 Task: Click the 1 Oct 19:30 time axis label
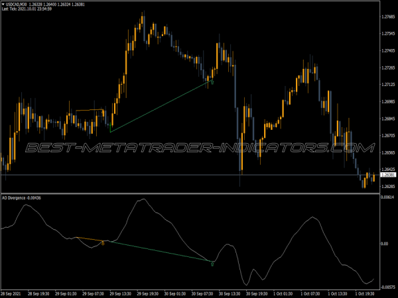[x=365, y=293]
